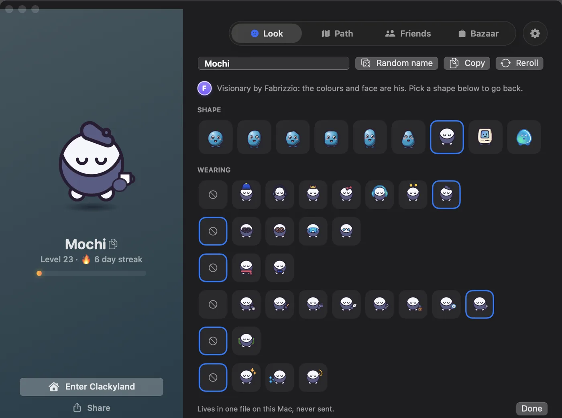Click Enter Clackyland
562x418 pixels.
point(92,387)
